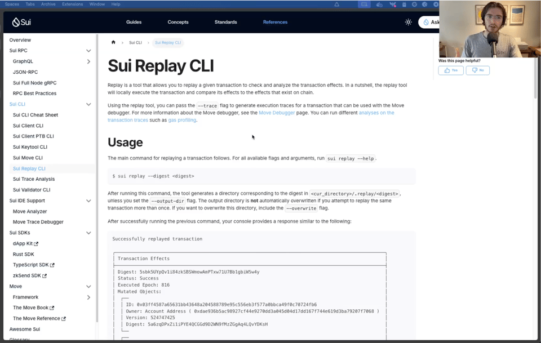This screenshot has height=343, width=541.
Task: Expand the Framework sidebar item
Action: click(88, 297)
